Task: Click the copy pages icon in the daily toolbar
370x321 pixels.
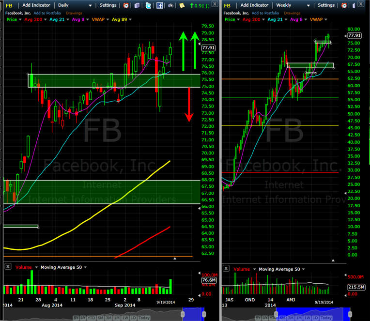Action: [x=137, y=5]
